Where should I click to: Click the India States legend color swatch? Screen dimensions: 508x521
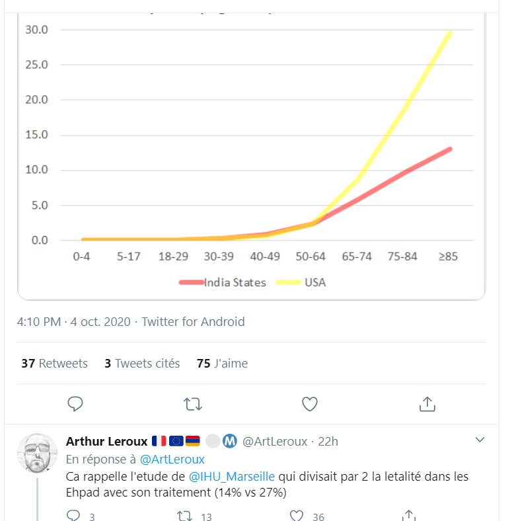(190, 282)
